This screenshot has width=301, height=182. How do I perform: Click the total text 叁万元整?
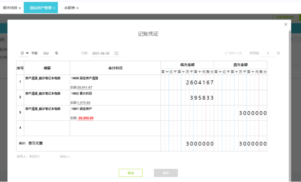tap(36, 144)
